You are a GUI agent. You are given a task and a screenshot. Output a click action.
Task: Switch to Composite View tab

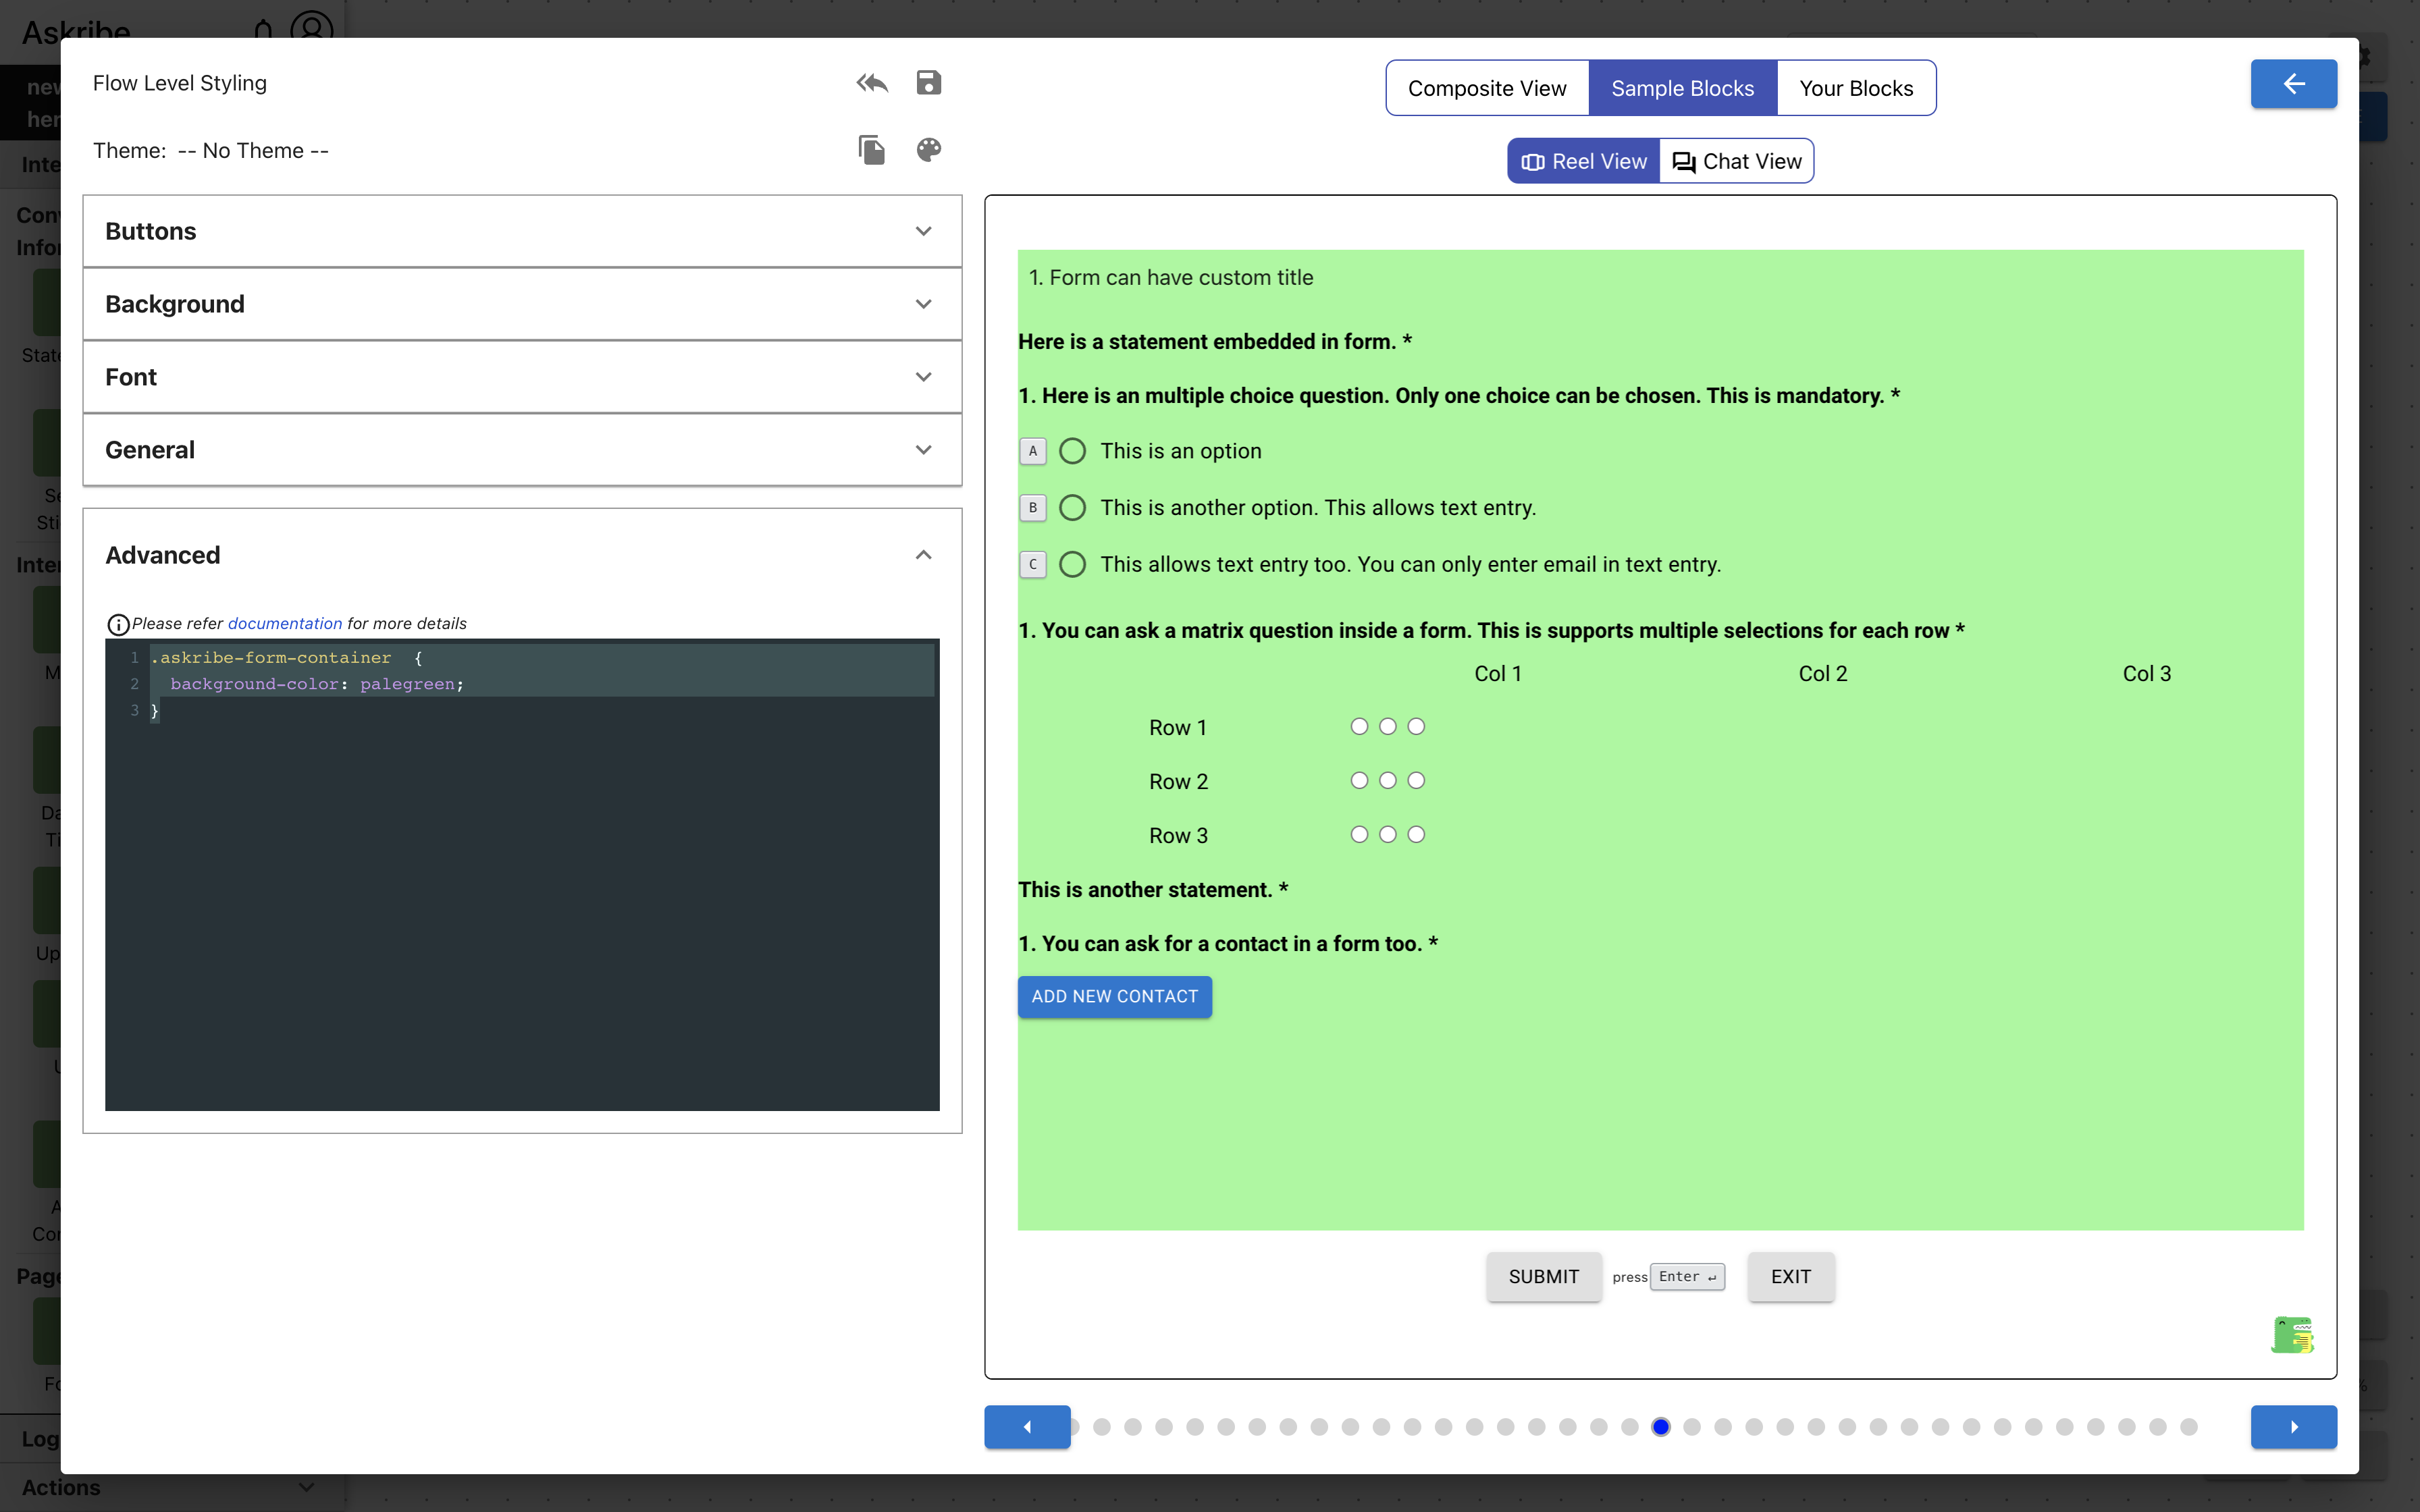point(1487,88)
